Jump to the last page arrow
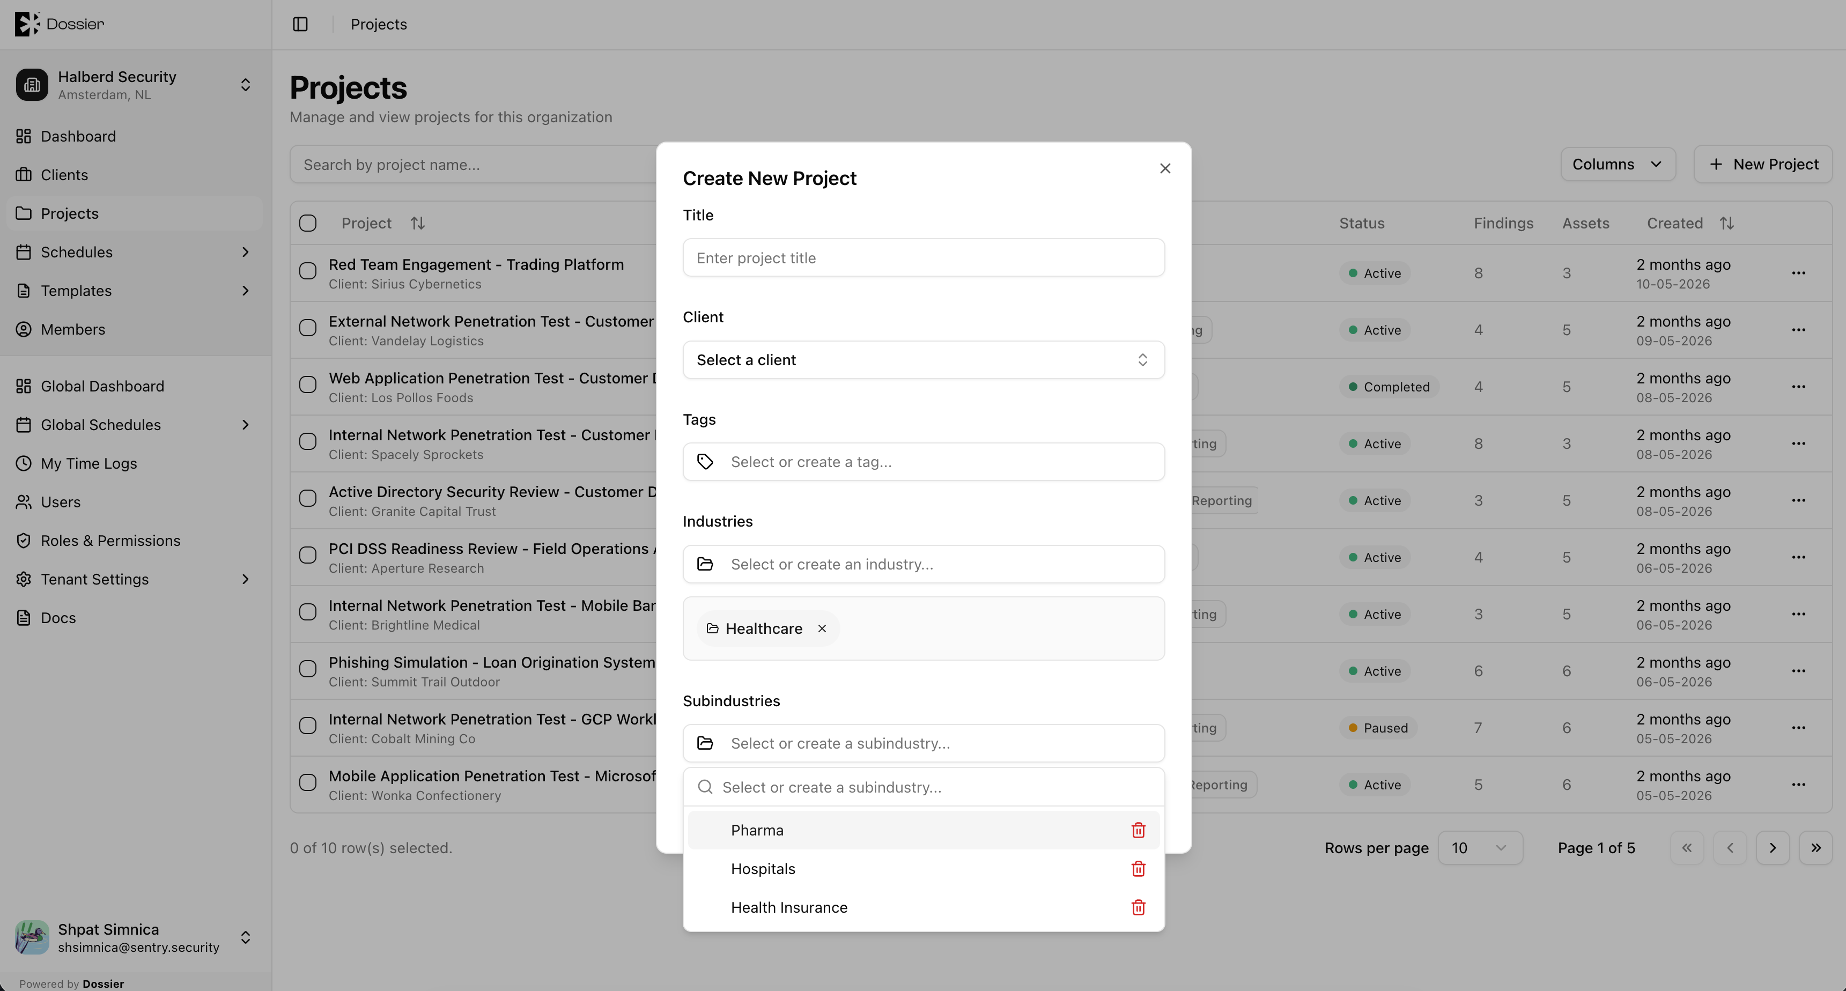Screen dimensions: 1846x991 point(1816,848)
